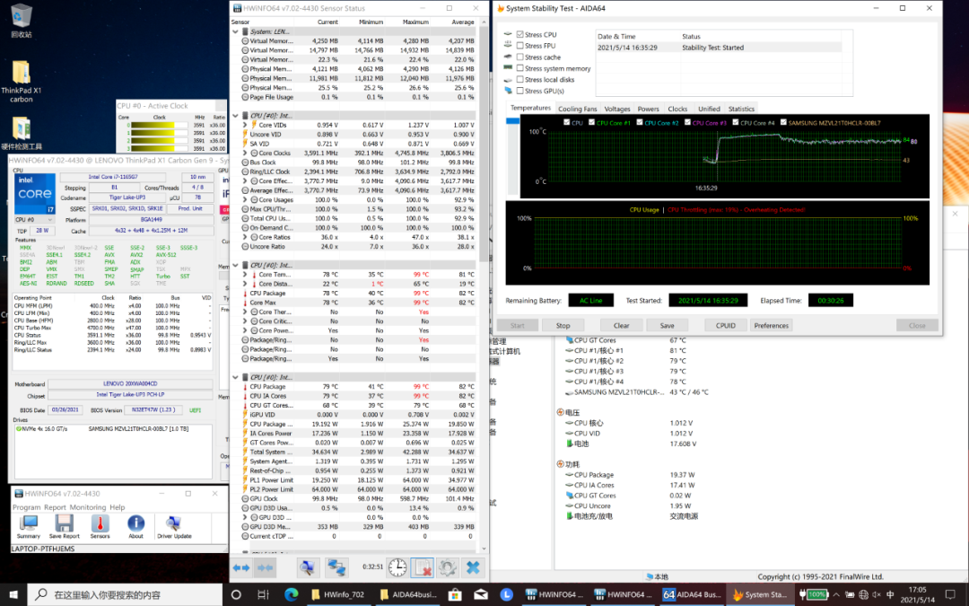
Task: Switch to the Cooling Fans tab
Action: [x=577, y=109]
